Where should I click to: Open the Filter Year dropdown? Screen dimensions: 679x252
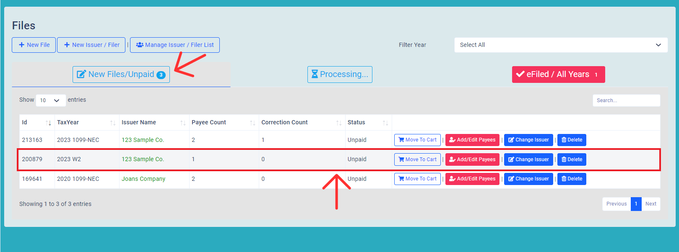tap(561, 45)
